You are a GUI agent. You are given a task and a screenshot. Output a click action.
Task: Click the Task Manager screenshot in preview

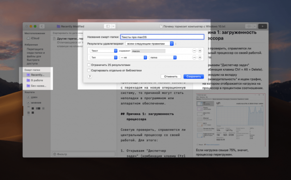pyautogui.click(x=231, y=120)
